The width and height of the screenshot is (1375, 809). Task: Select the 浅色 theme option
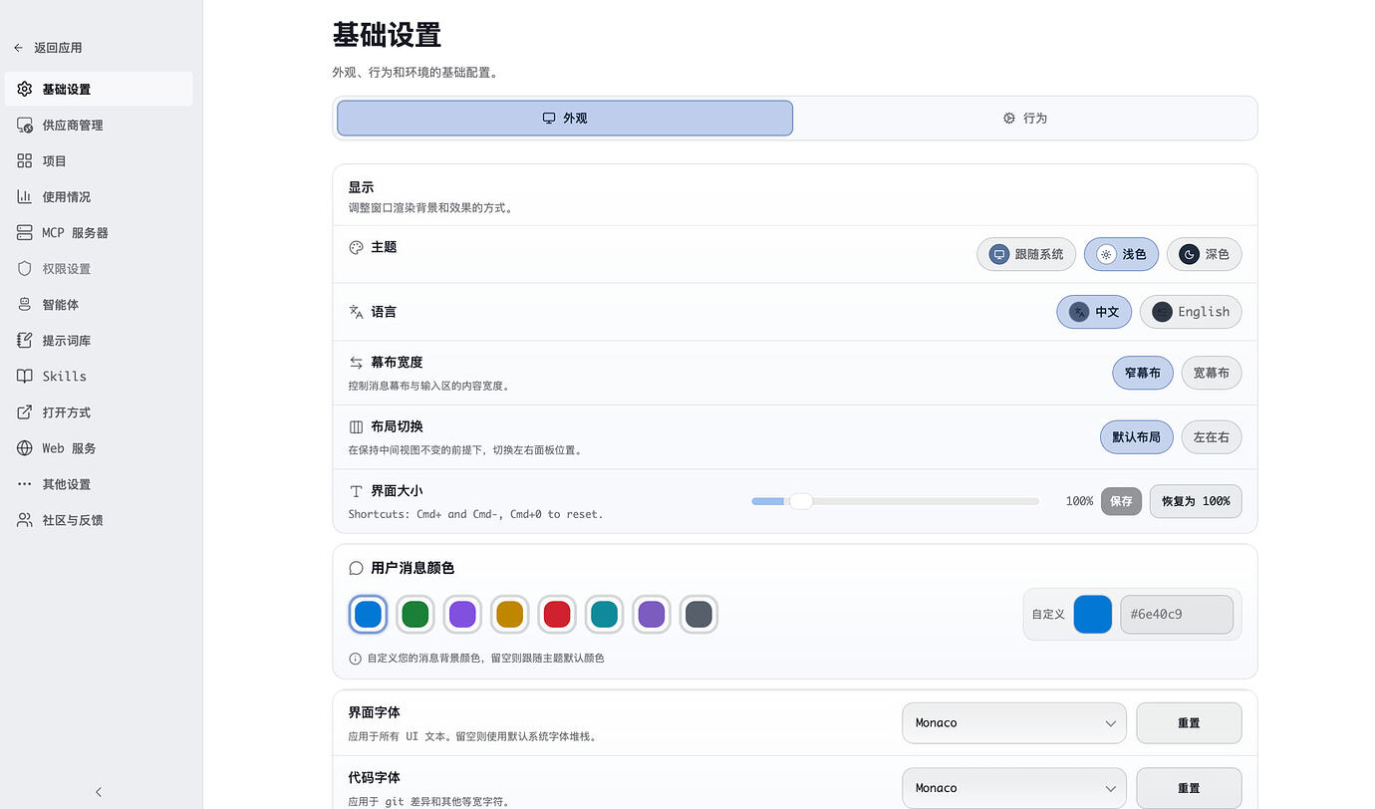pos(1121,254)
